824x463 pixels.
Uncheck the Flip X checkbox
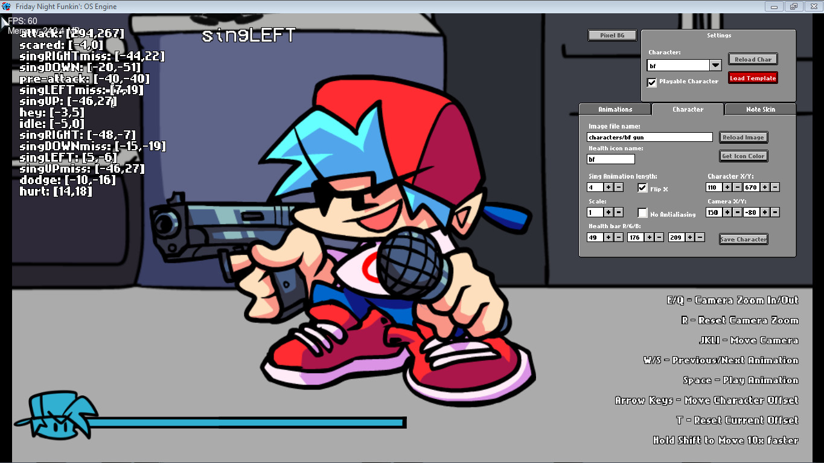pyautogui.click(x=642, y=187)
